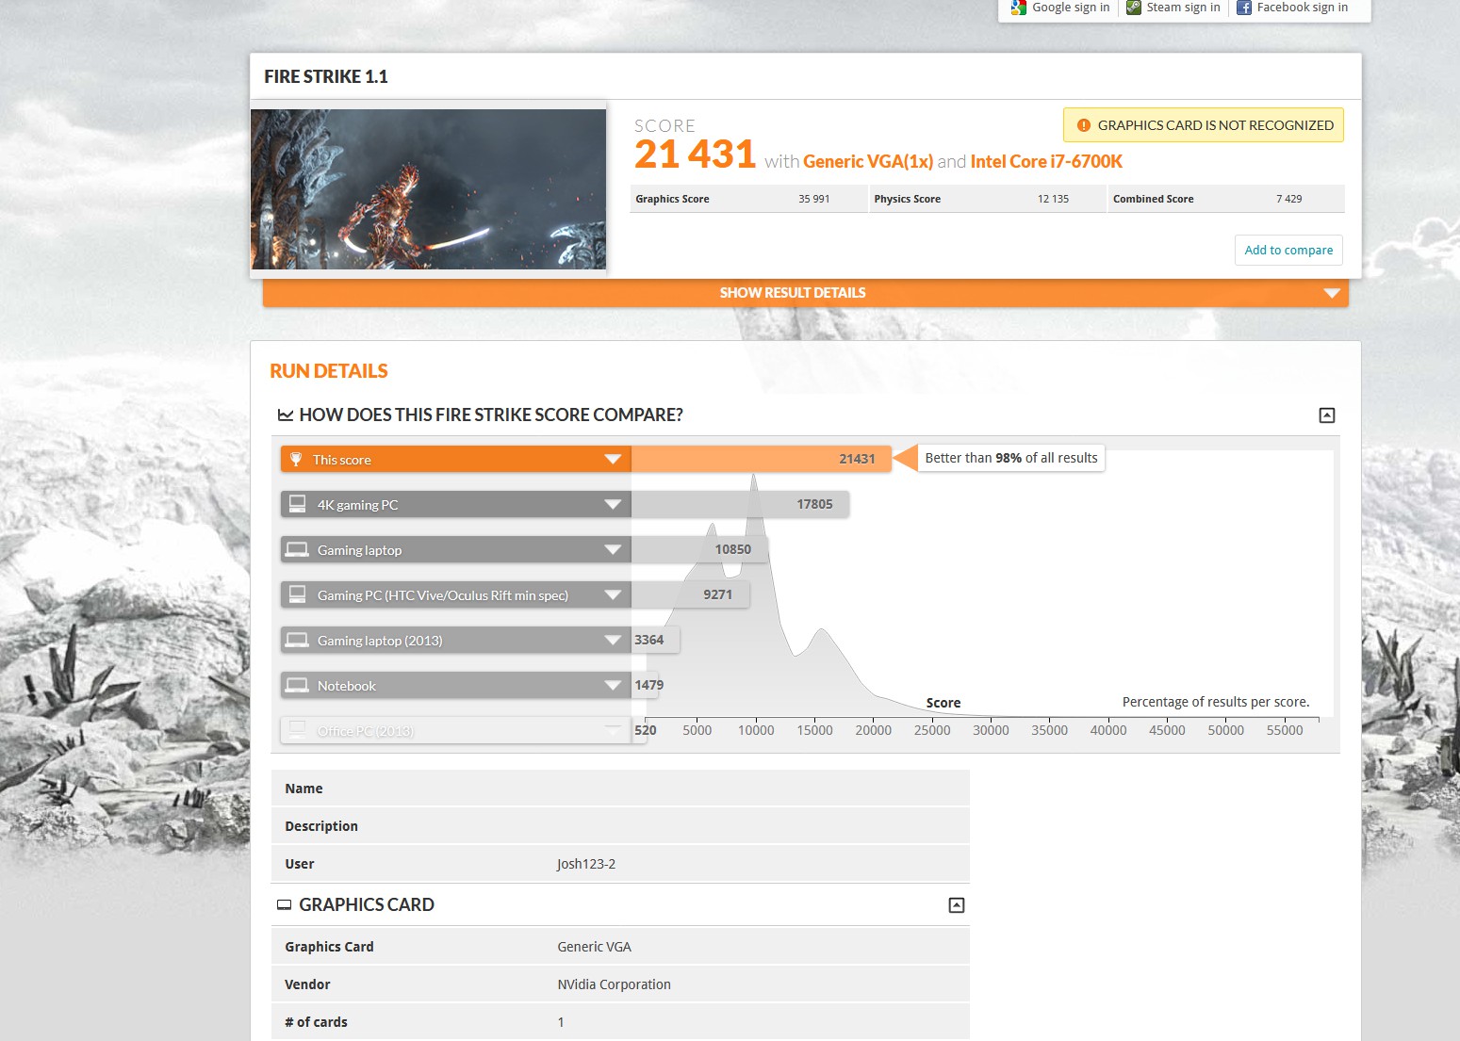Click the Facebook sign in icon
Screen dimensions: 1460x1041
(x=1244, y=8)
